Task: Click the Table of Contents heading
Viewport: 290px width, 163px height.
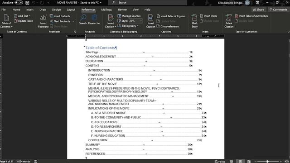Action: point(100,48)
